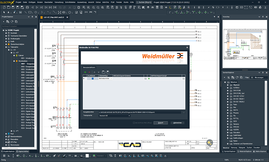Click move row down arrow in dialog
This screenshot has width=269, height=162.
99,72
